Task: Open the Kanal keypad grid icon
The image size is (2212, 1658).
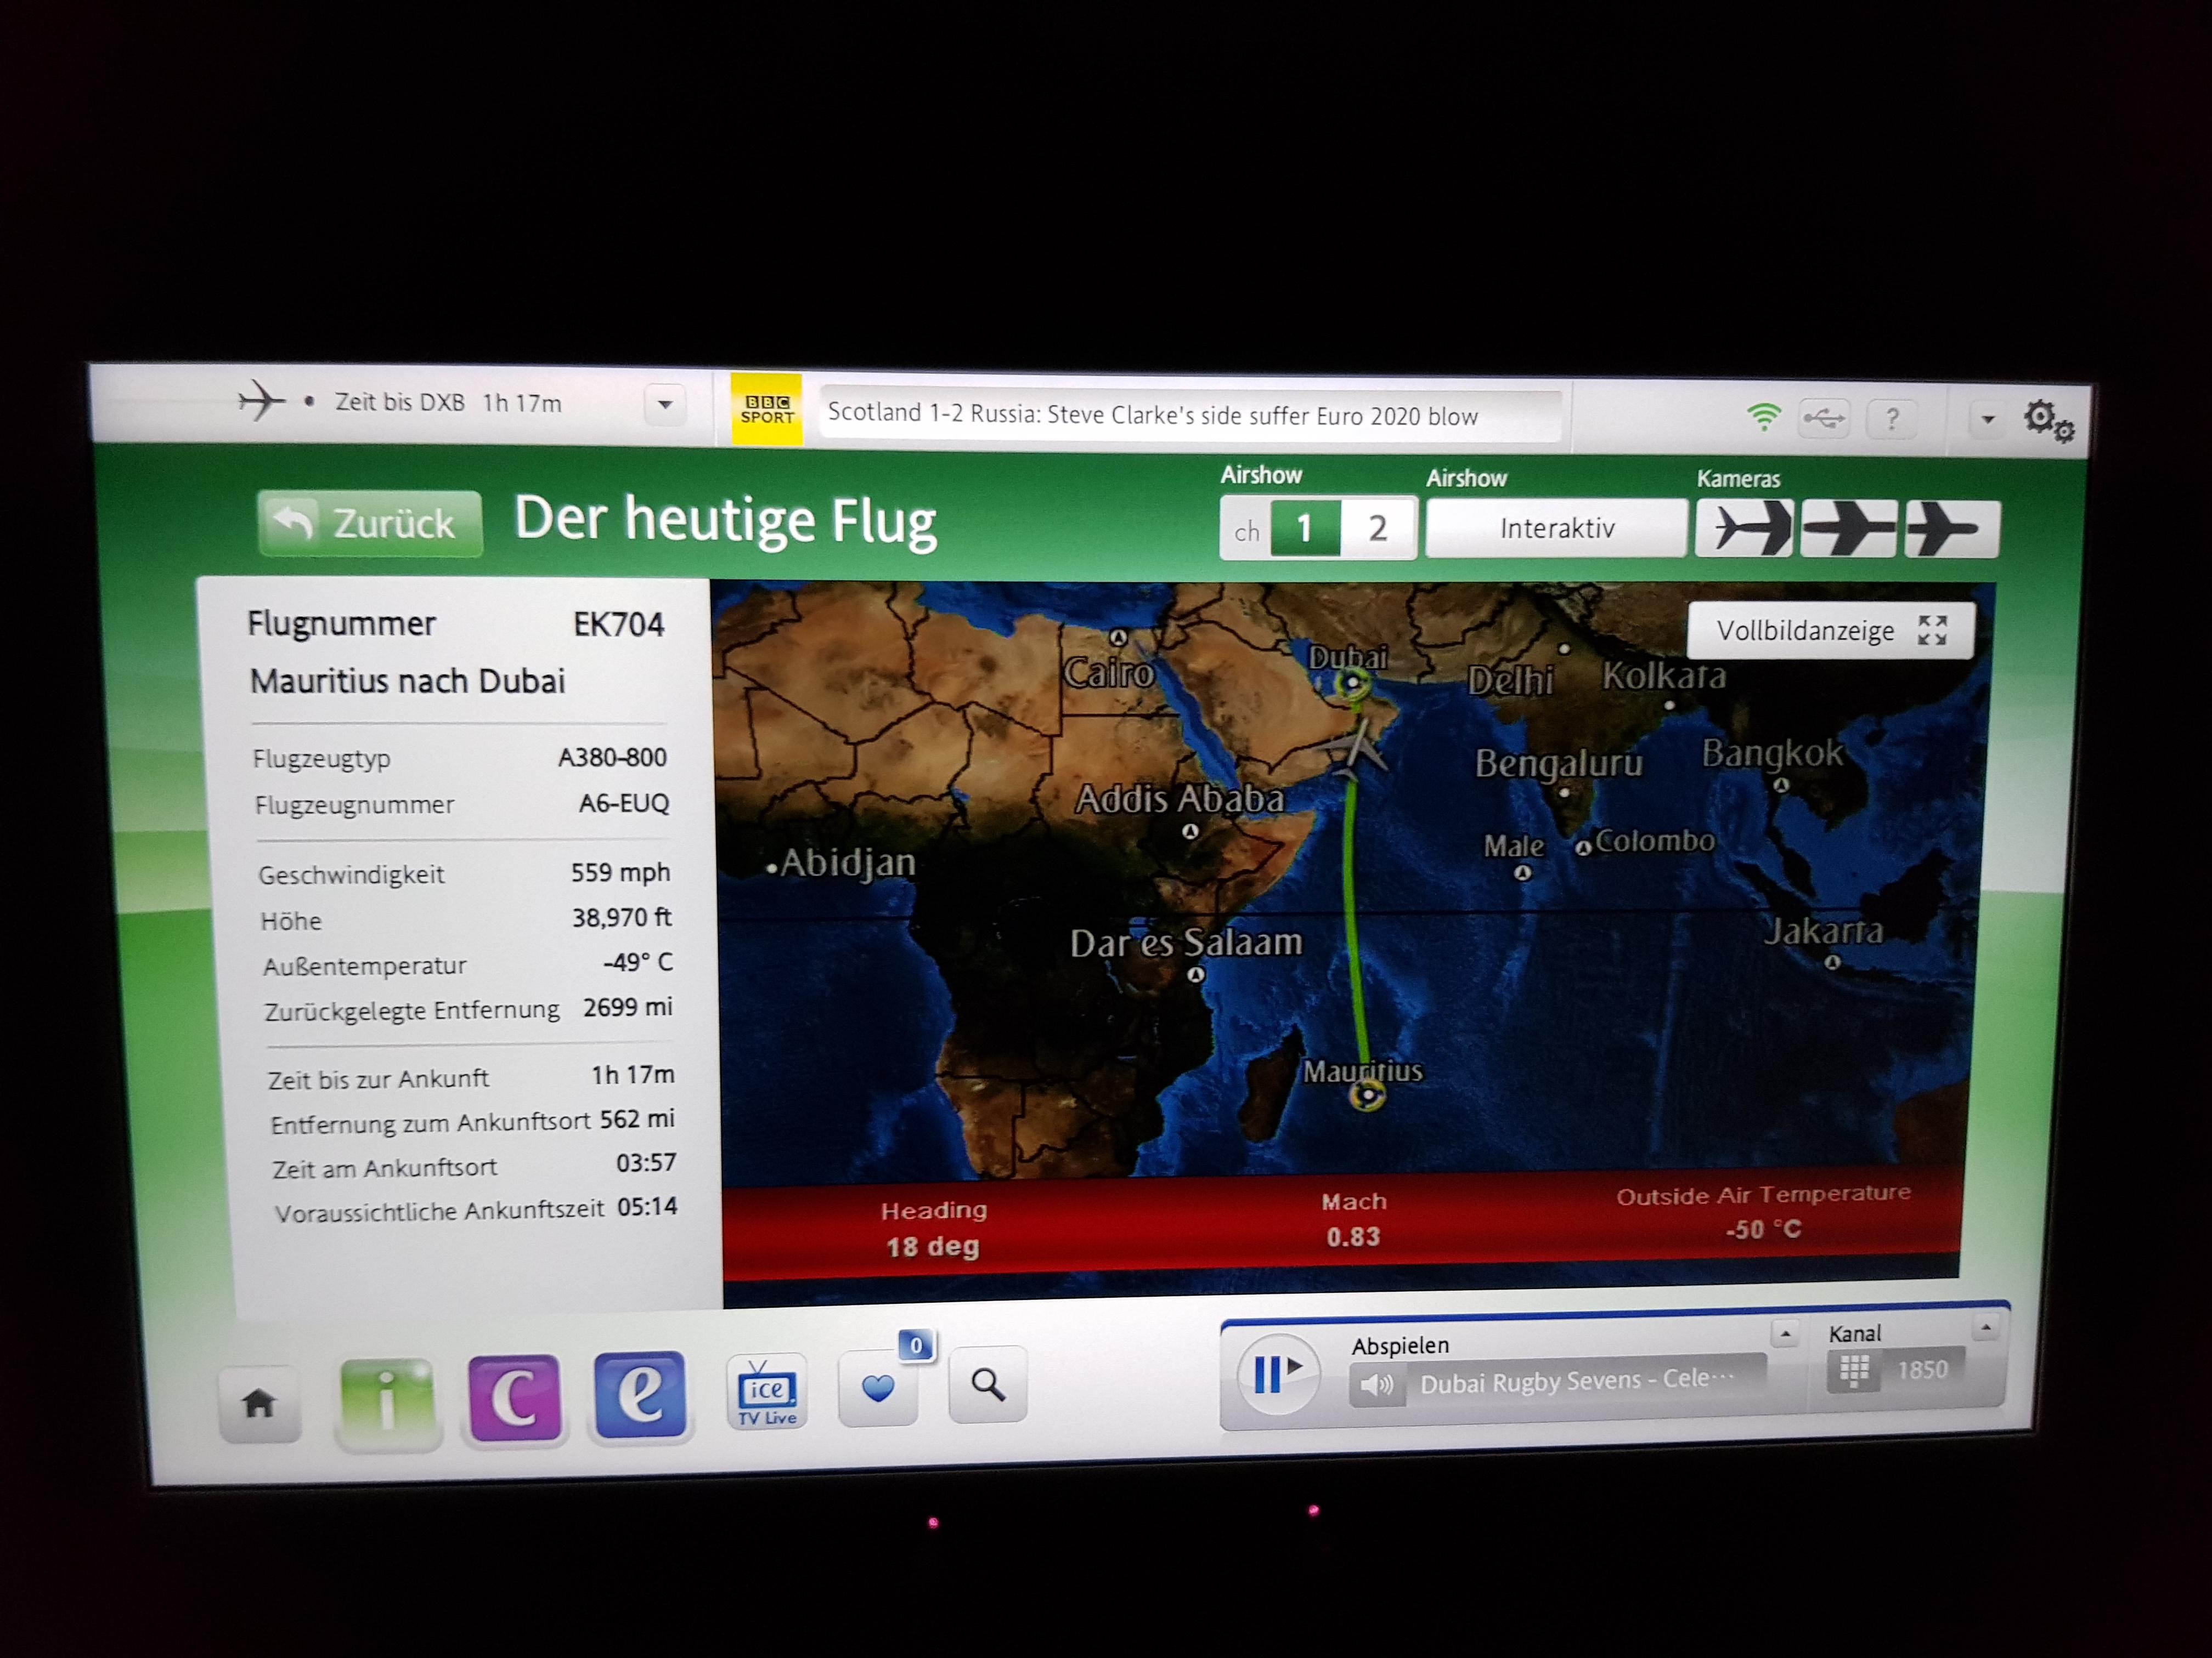Action: (x=1853, y=1370)
